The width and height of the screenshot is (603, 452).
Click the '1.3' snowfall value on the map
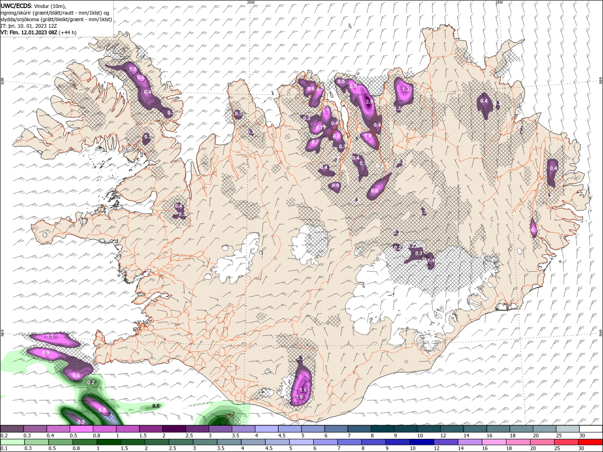(x=407, y=89)
